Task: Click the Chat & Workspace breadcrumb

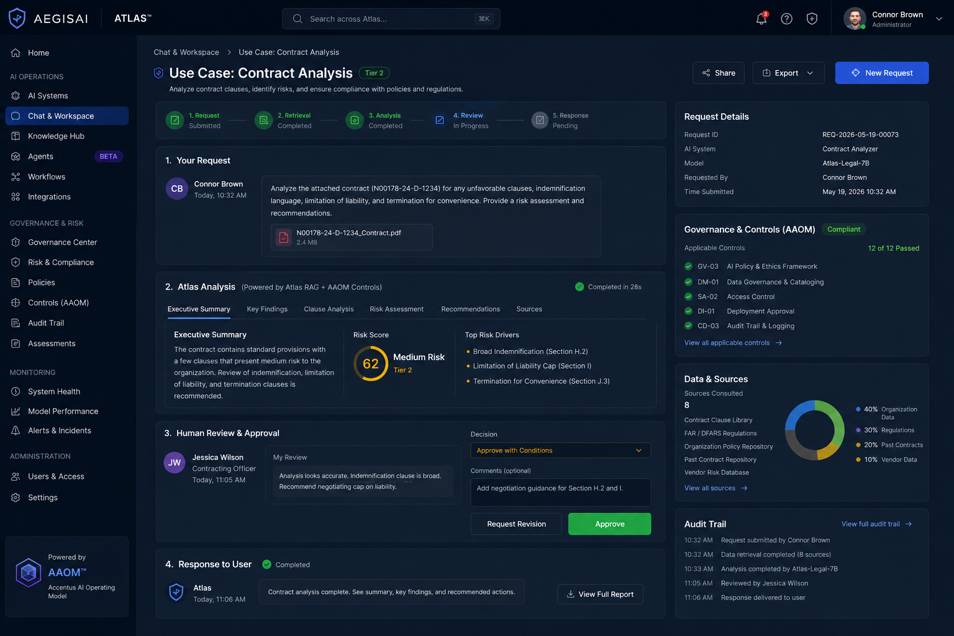Action: tap(186, 52)
